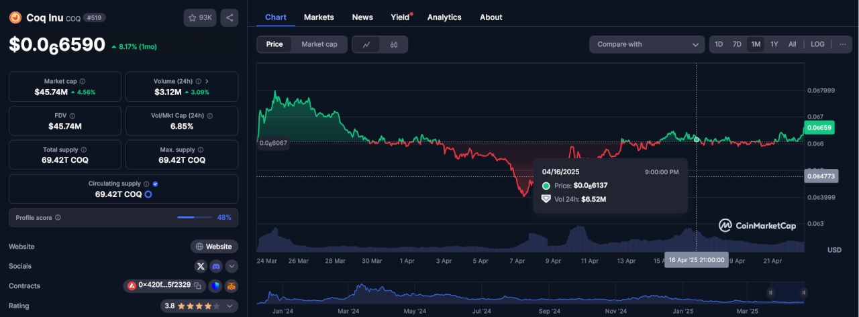Click the Market cap info icon

click(x=83, y=81)
